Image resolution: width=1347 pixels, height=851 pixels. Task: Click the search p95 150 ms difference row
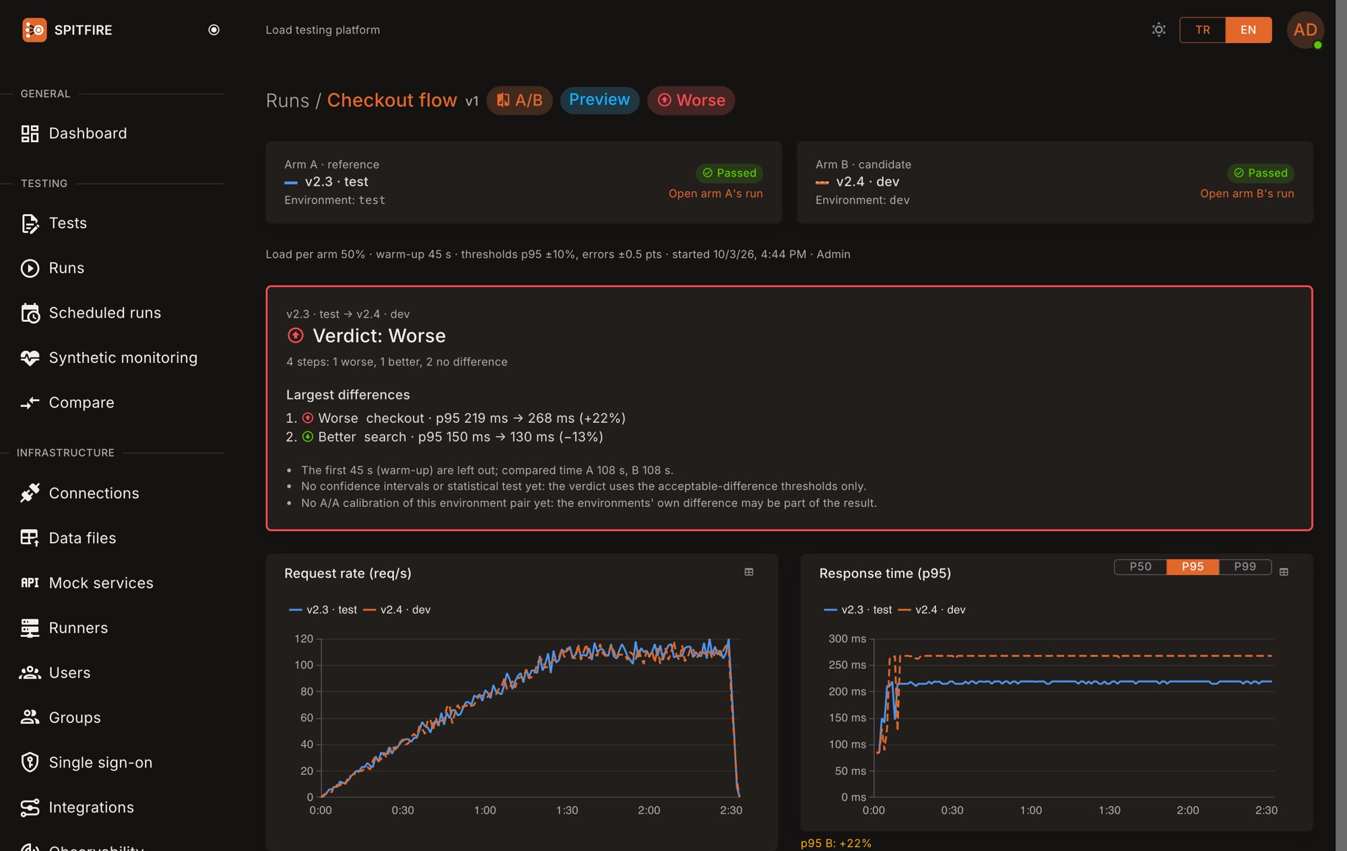point(445,437)
